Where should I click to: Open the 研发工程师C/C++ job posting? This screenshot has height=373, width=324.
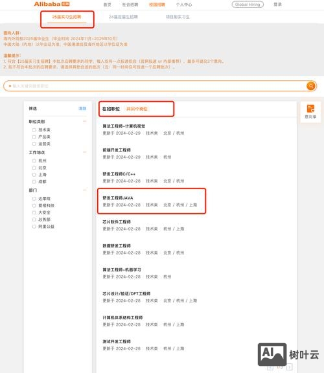119,174
